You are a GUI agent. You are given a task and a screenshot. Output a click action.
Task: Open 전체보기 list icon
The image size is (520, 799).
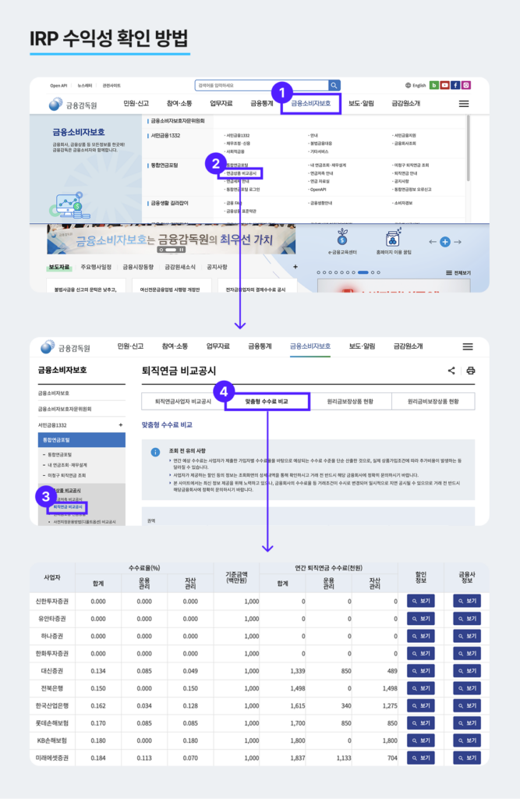point(458,272)
